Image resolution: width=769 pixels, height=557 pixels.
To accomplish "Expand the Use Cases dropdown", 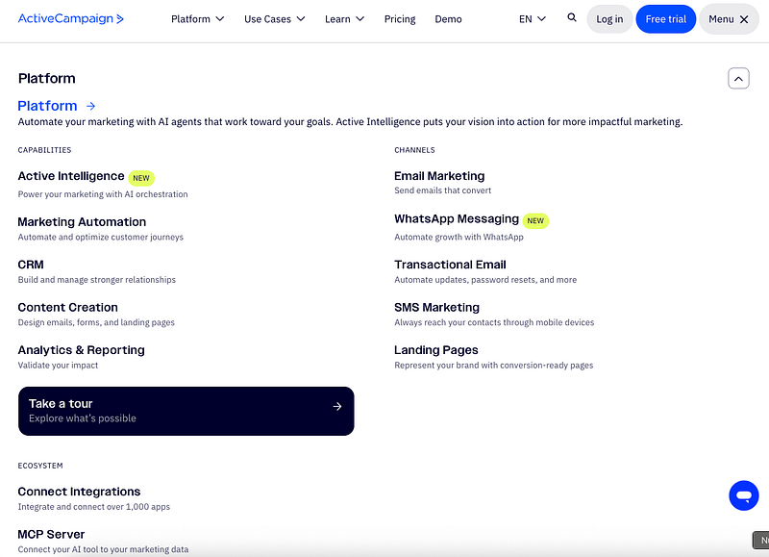I will click(x=275, y=19).
